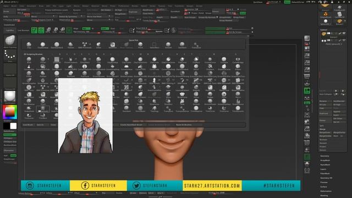Select the Elastic brush icon
Viewport: 352px width, 198px height.
coord(238,67)
